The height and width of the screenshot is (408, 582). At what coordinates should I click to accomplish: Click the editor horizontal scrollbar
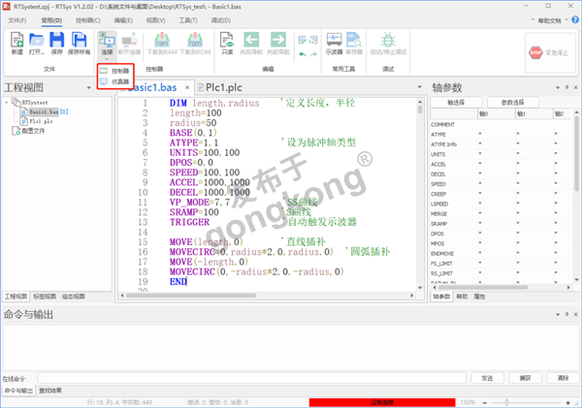click(191, 296)
